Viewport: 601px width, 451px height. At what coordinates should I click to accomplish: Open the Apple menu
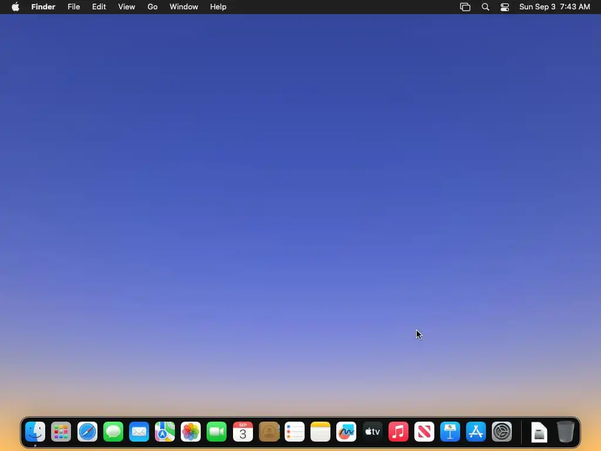click(x=15, y=6)
